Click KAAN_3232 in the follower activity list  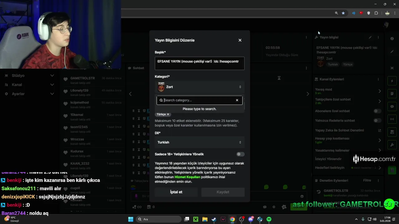80,163
